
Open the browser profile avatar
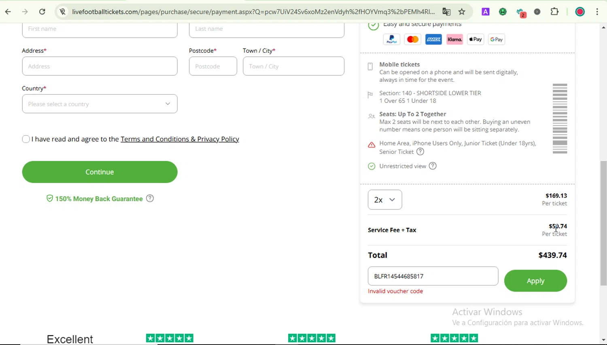coord(580,12)
